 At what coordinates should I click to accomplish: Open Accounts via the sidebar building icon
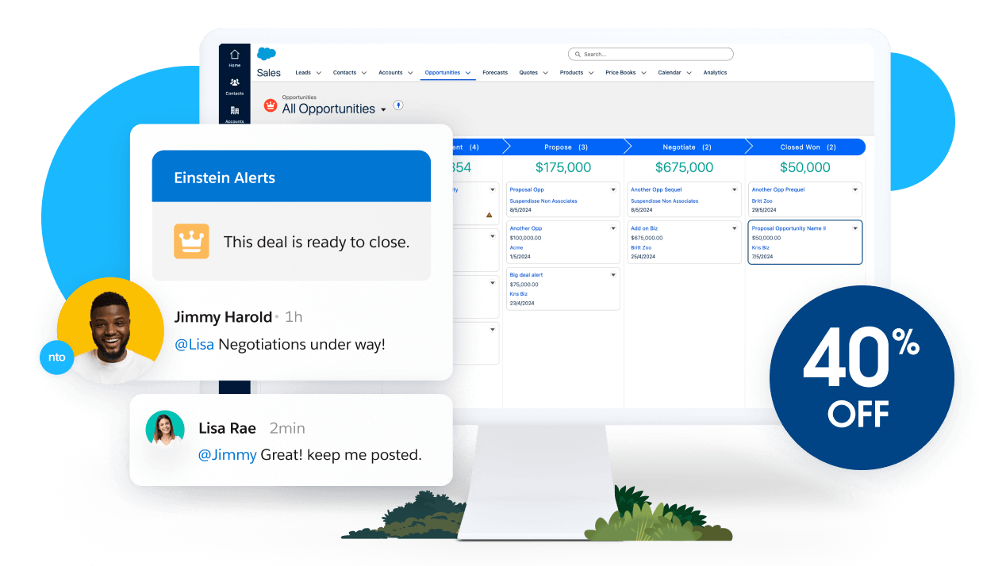[x=234, y=111]
